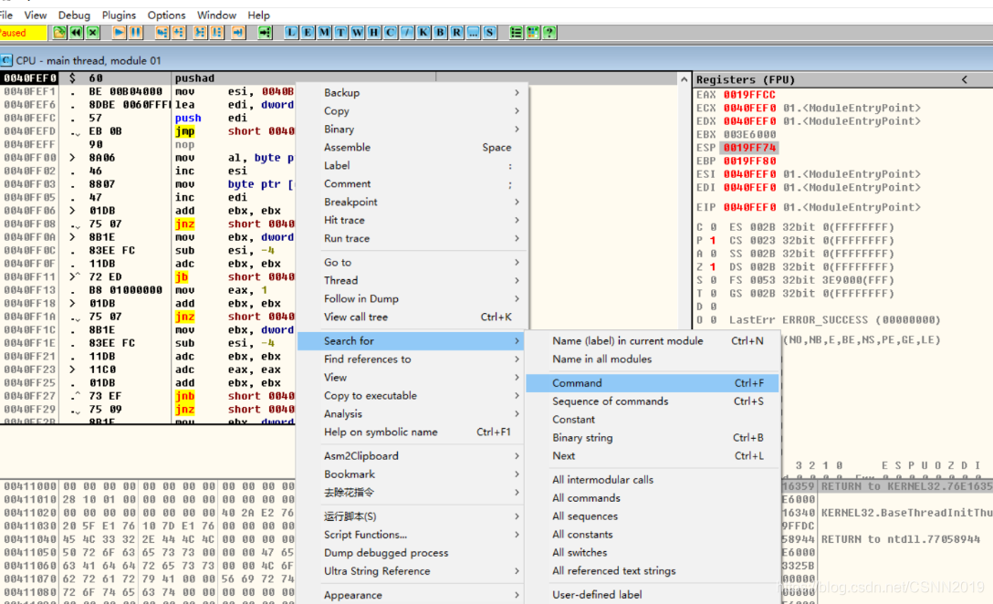Image resolution: width=993 pixels, height=604 pixels.
Task: Choose Assemble from the context menu
Action: 413,148
